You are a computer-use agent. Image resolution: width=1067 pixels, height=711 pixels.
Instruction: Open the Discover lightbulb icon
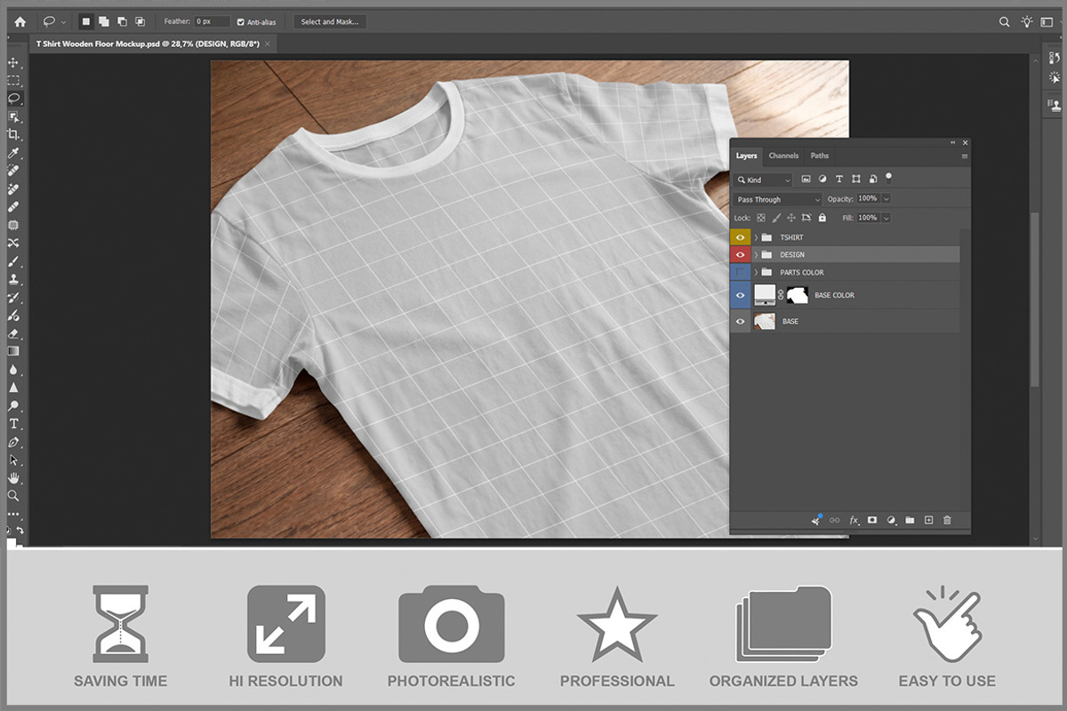(1027, 21)
